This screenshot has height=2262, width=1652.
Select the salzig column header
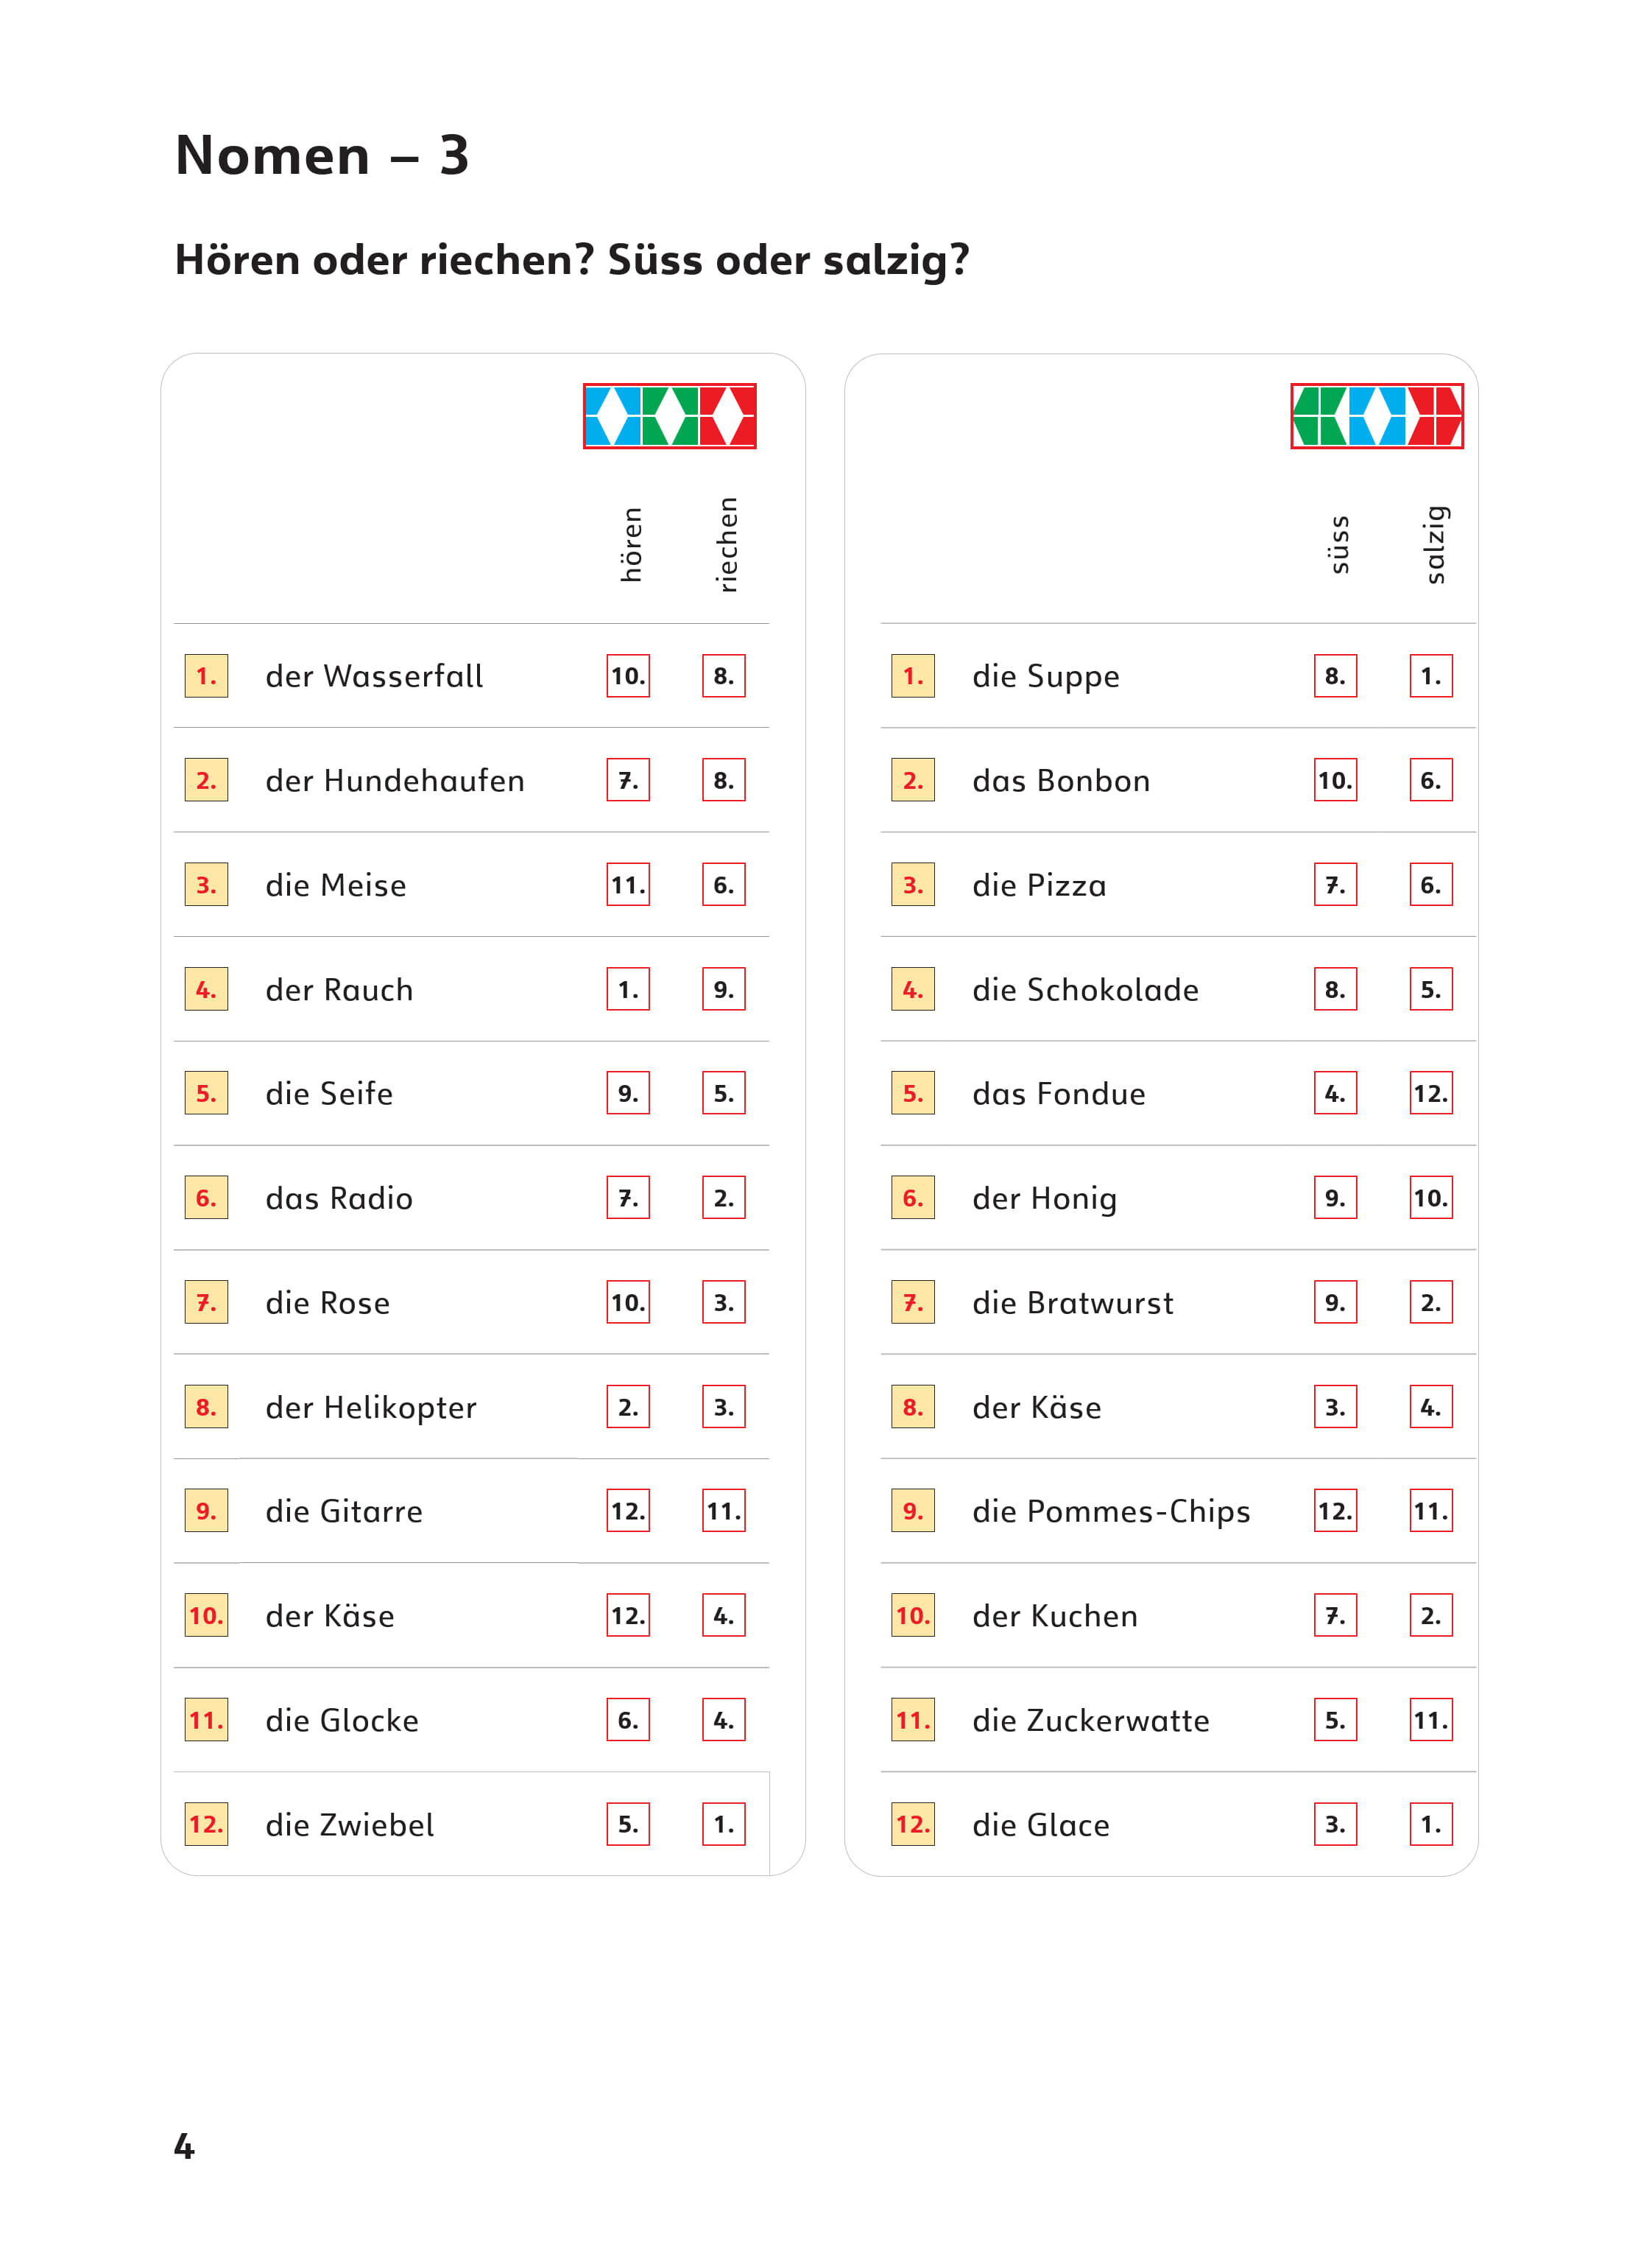pos(1434,544)
